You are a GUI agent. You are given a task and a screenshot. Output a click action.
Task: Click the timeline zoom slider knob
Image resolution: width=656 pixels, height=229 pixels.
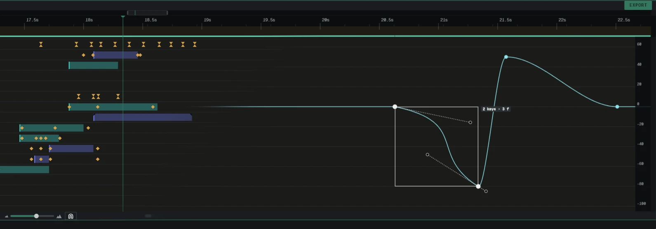coord(36,216)
